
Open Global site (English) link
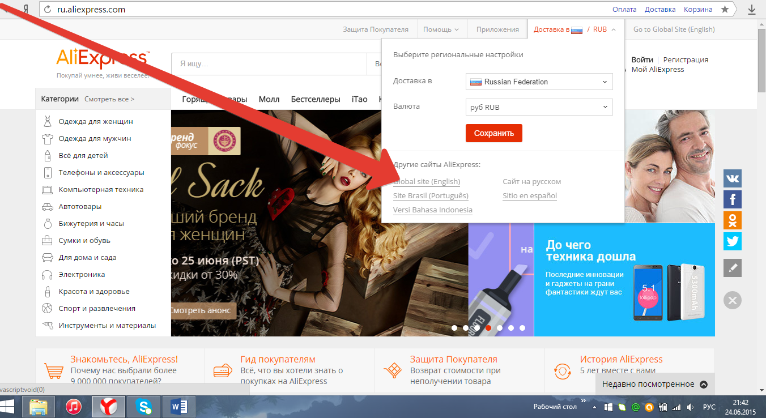coord(427,182)
